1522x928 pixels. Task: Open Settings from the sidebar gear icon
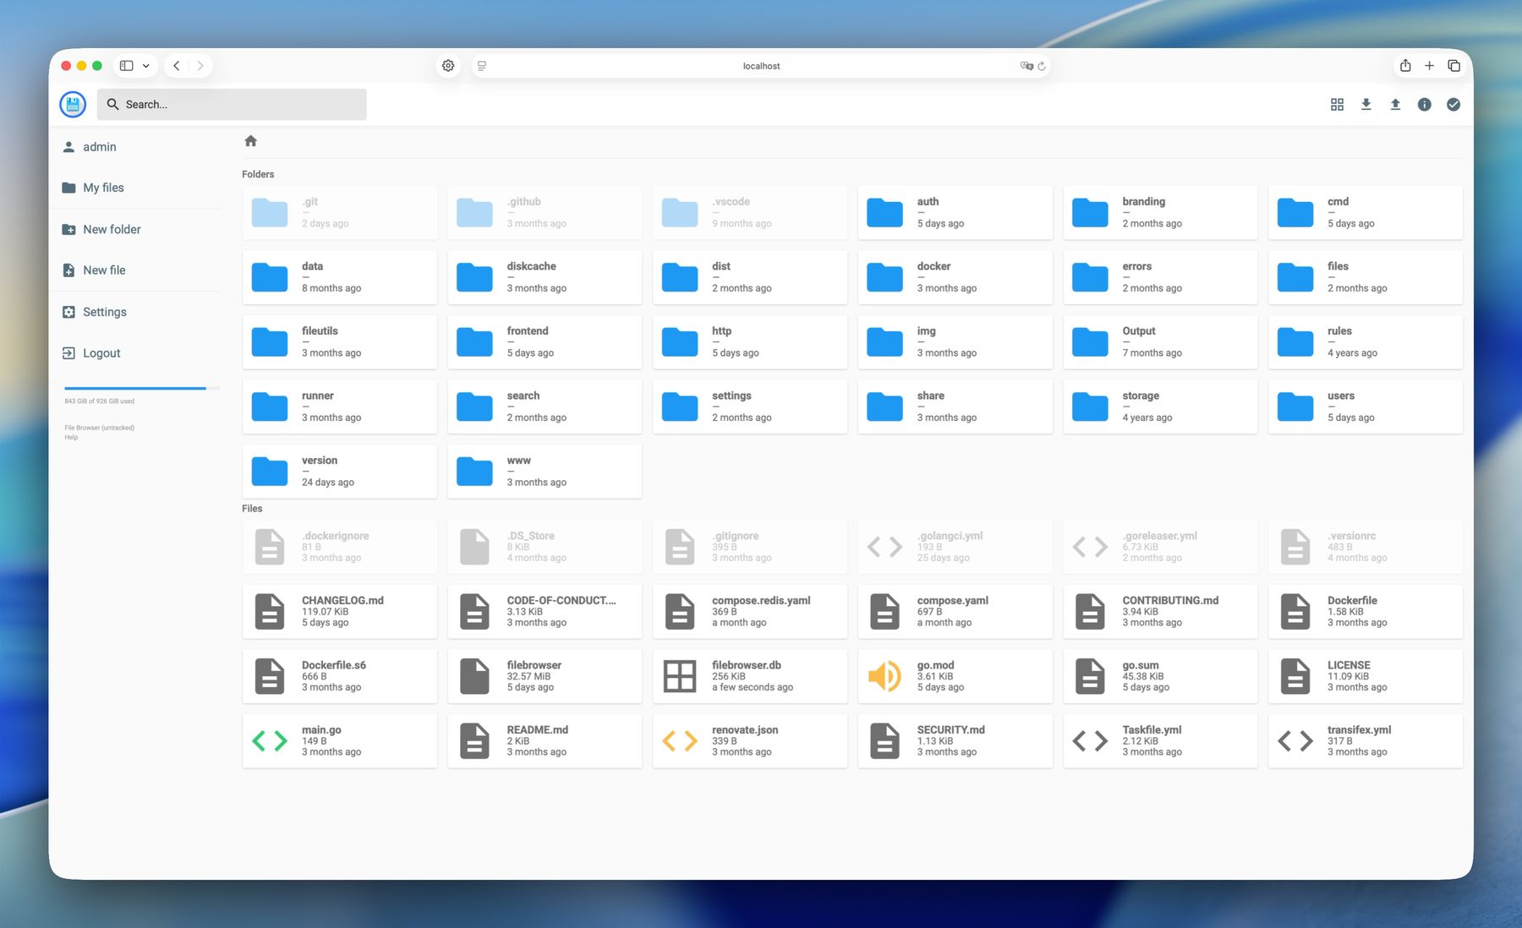tap(96, 311)
